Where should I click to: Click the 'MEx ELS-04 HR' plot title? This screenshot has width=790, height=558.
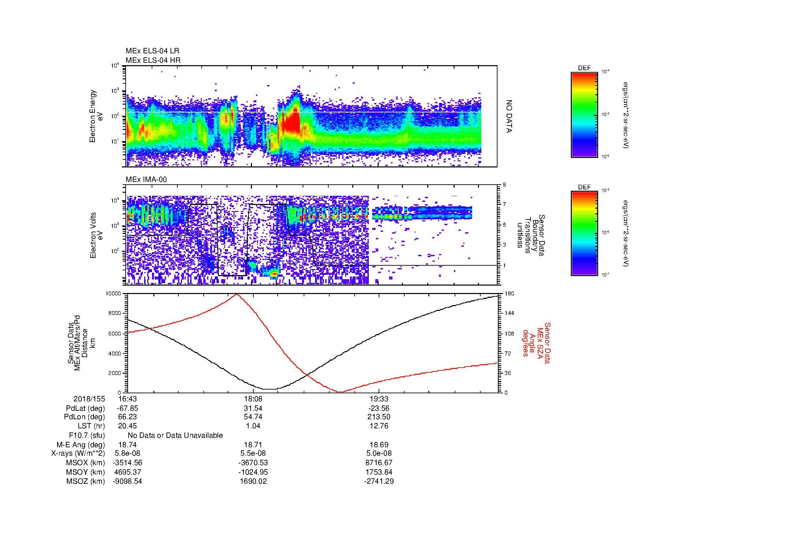(153, 60)
